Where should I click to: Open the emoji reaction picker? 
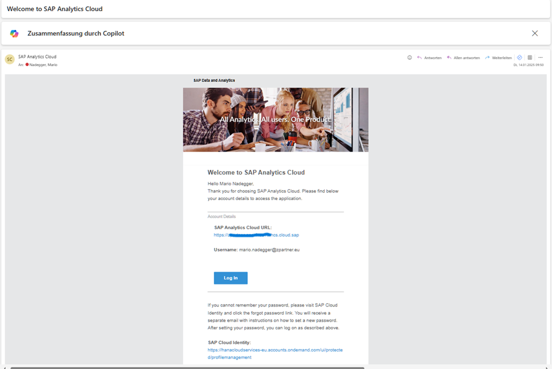409,58
